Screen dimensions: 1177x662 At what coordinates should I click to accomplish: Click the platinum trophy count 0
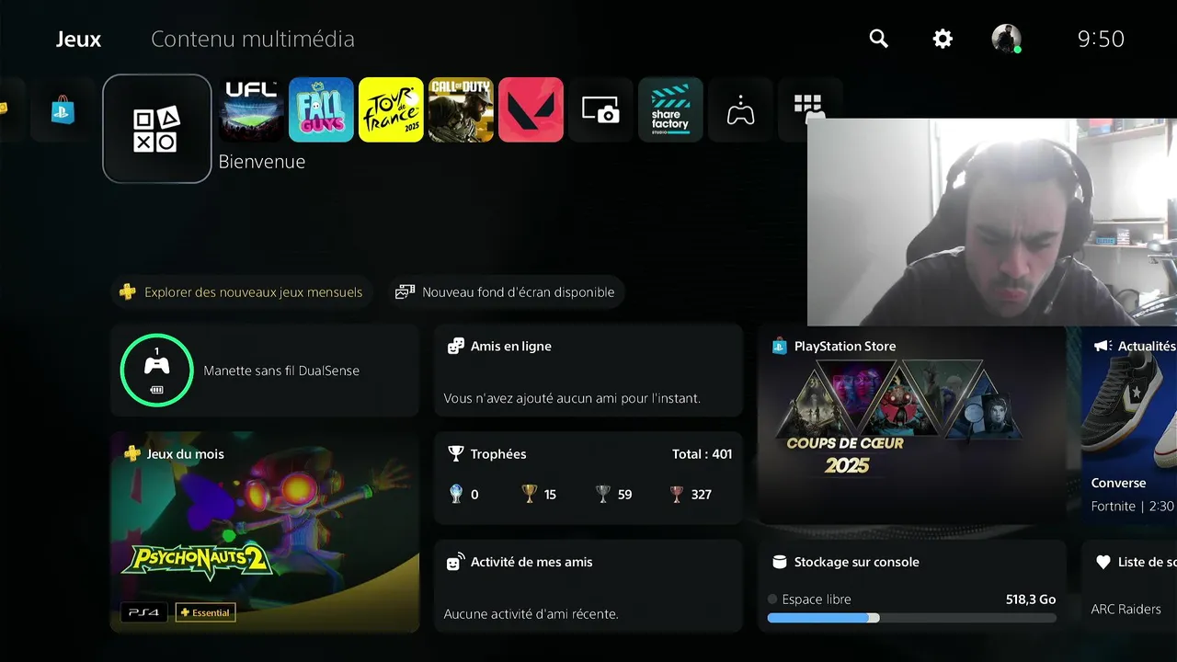pos(463,495)
